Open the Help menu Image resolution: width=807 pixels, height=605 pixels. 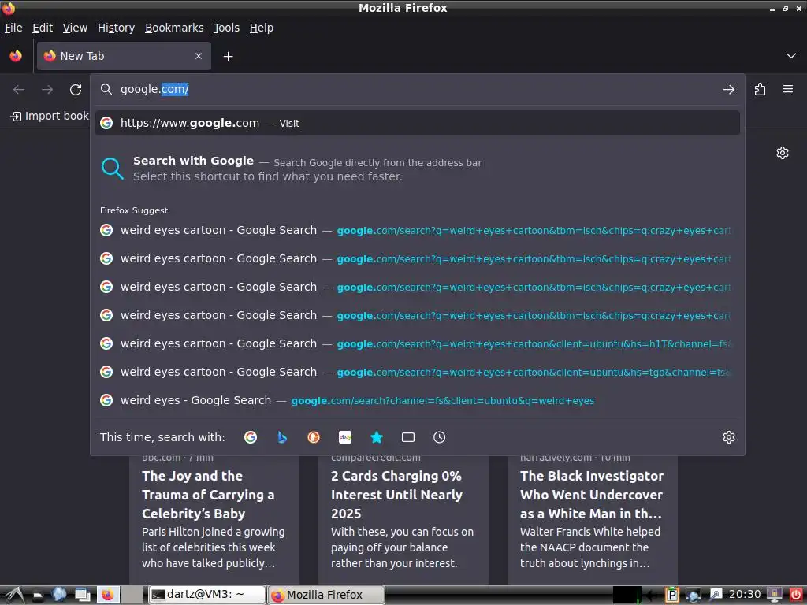coord(262,28)
